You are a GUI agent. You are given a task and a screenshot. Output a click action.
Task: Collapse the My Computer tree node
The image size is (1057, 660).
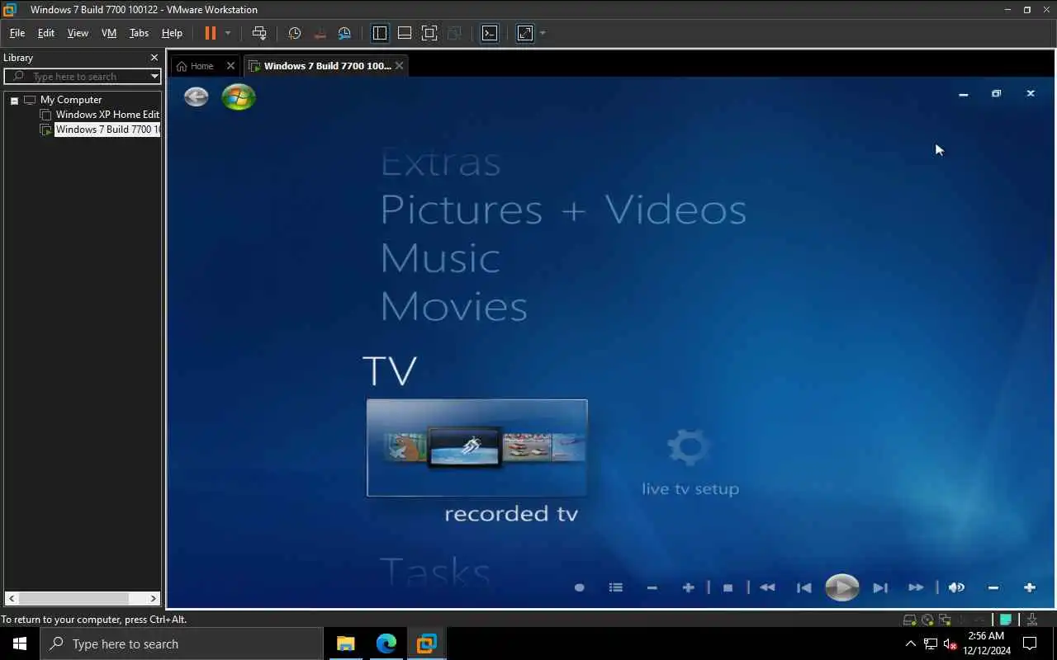tap(14, 100)
